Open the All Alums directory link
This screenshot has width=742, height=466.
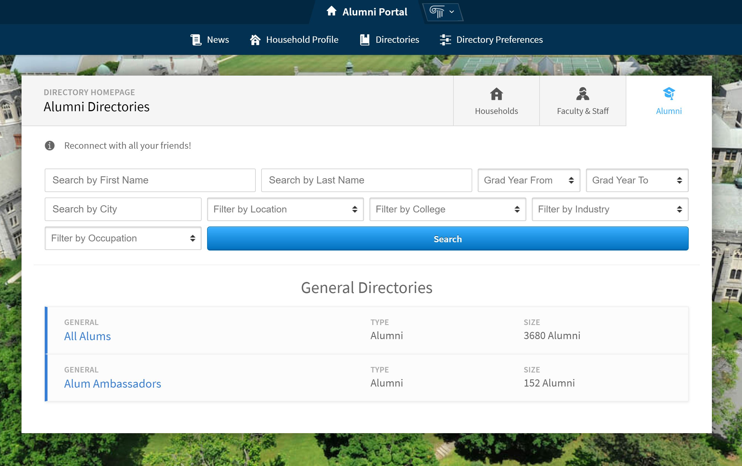tap(87, 336)
